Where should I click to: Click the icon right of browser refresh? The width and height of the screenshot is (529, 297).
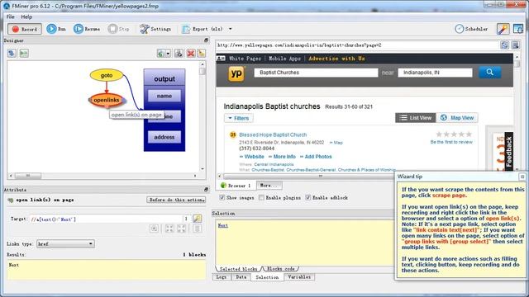(516, 45)
